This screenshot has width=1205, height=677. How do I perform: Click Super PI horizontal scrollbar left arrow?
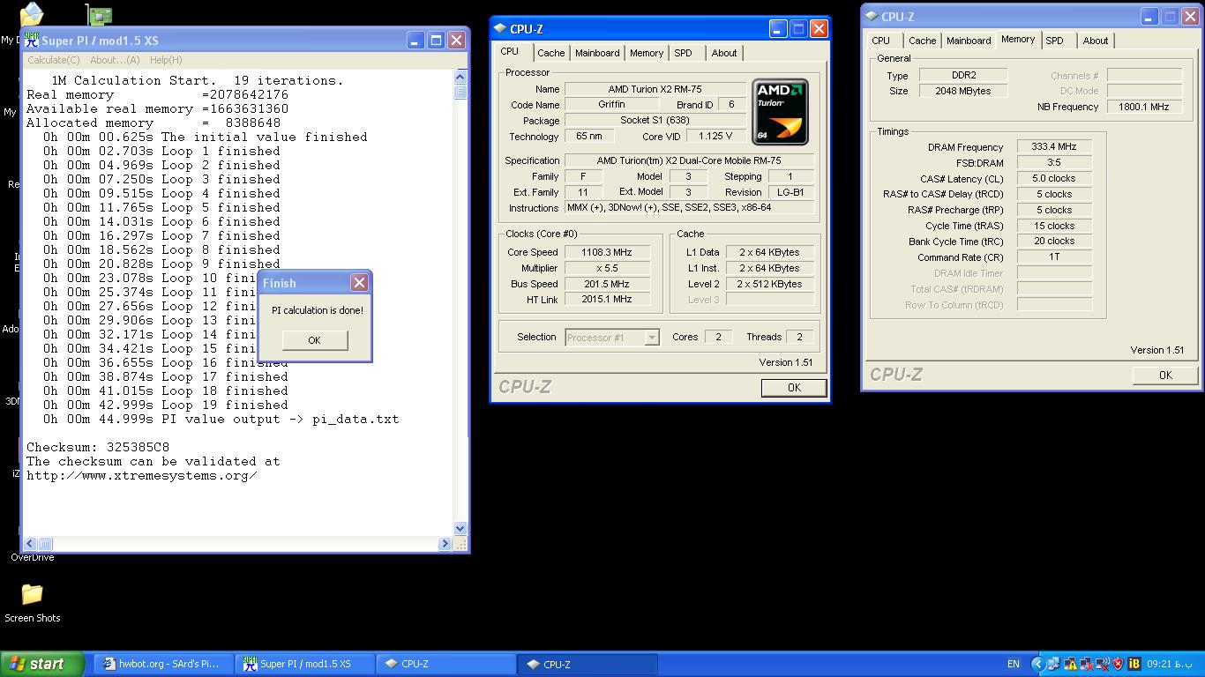tap(31, 544)
